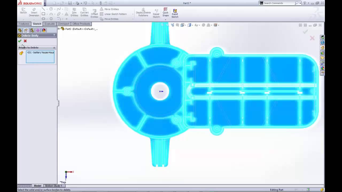Open the DisplayManager tab
The height and width of the screenshot is (192, 342).
point(44,30)
